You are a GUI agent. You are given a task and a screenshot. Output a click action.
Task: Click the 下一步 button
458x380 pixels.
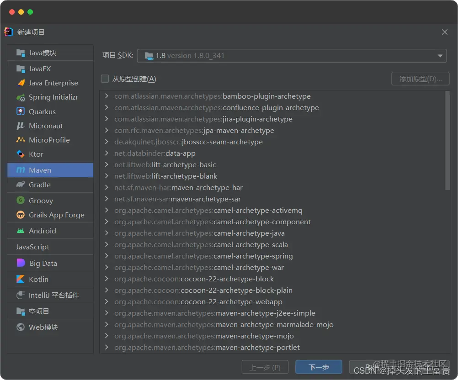click(319, 367)
